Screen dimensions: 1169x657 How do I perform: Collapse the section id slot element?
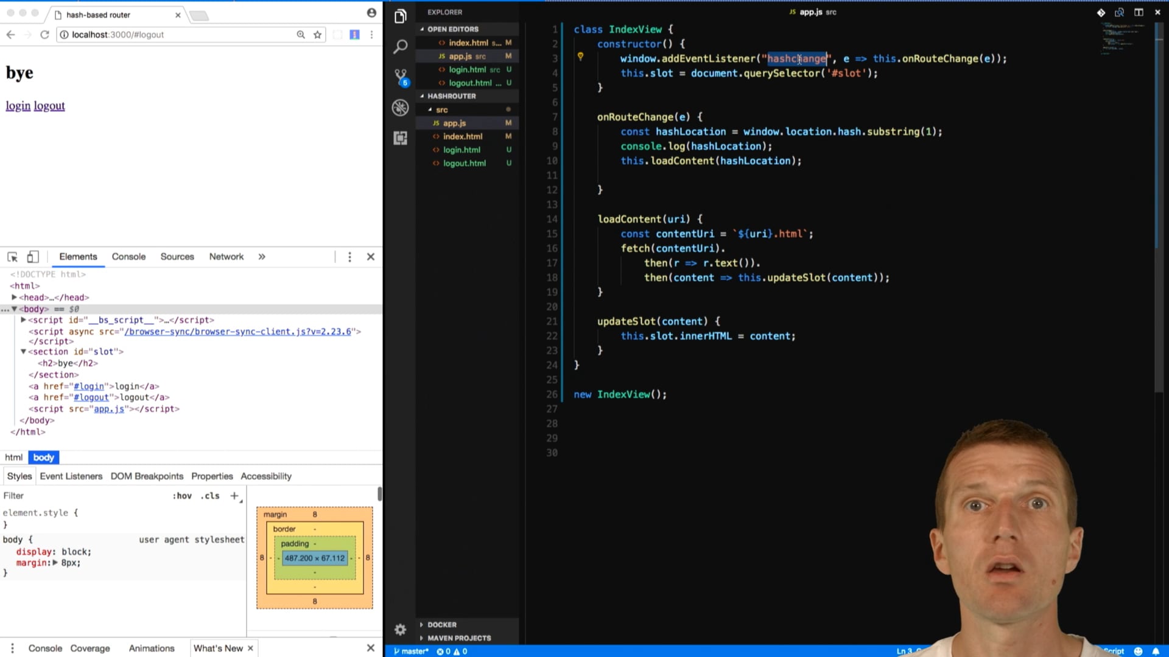[x=23, y=352]
